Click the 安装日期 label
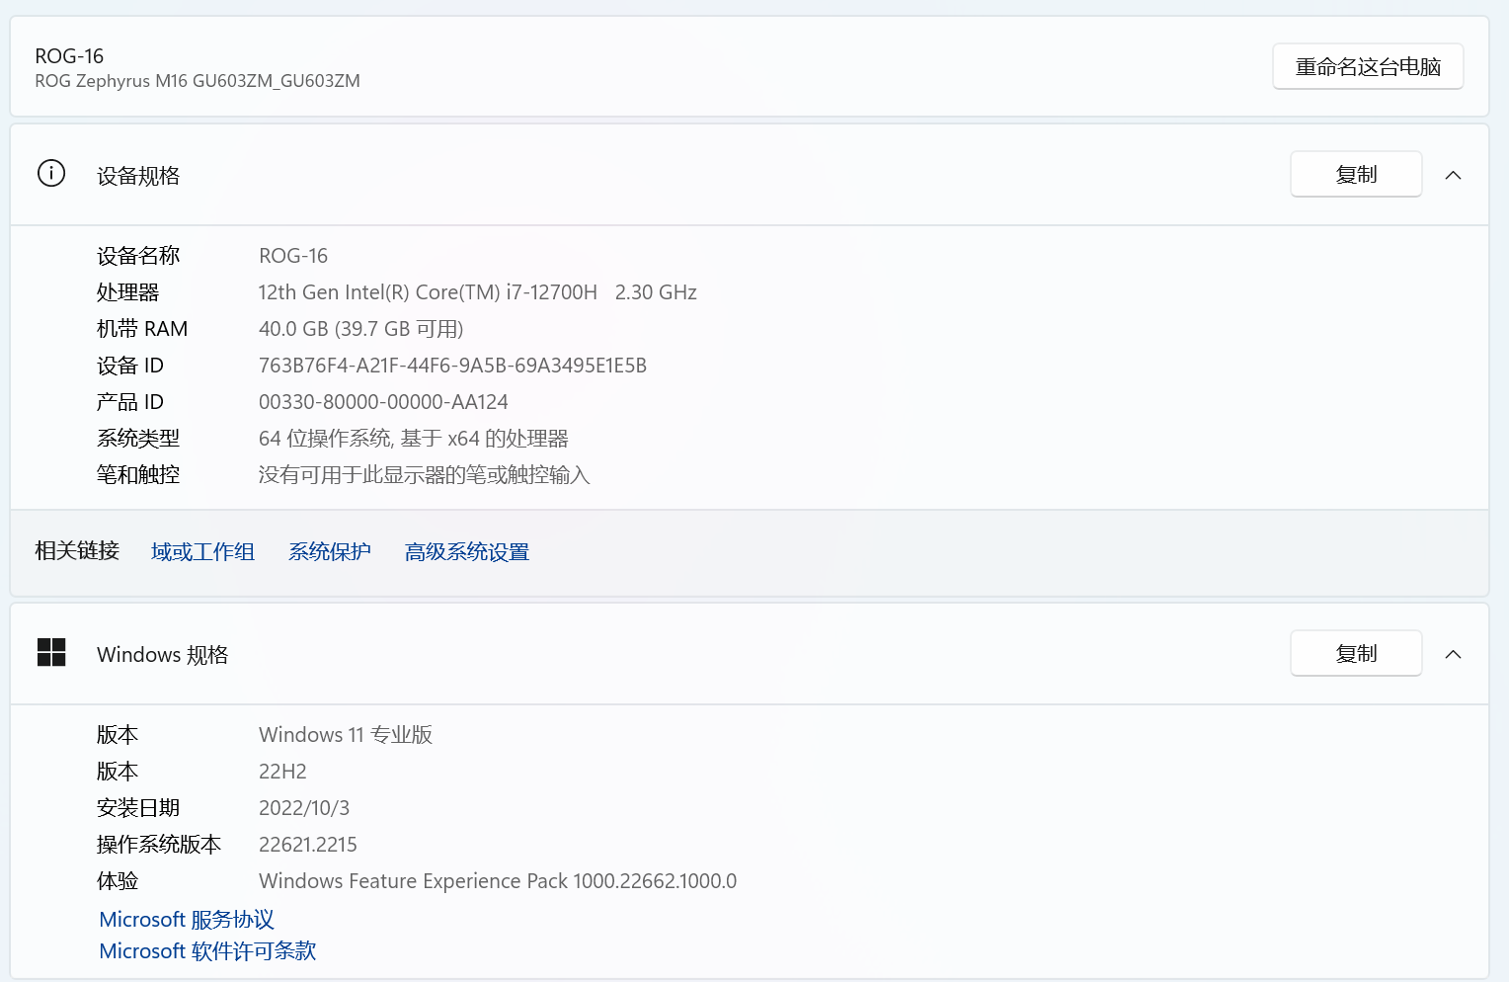The image size is (1509, 982). 138,808
